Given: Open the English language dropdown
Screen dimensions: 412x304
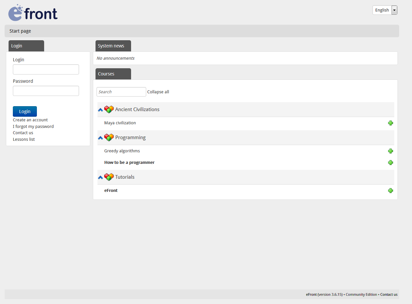Looking at the screenshot, I should click(394, 10).
